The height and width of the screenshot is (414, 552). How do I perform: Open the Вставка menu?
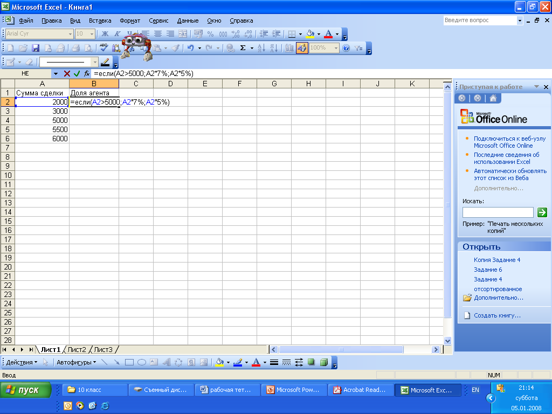[x=100, y=20]
